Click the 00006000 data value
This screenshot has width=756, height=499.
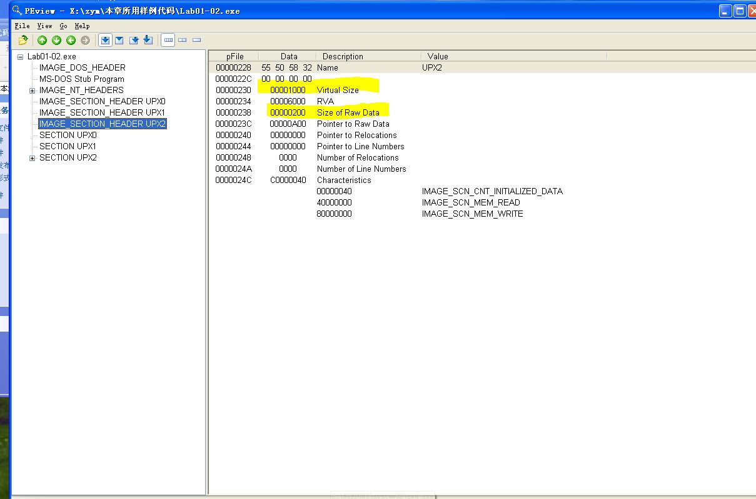288,101
